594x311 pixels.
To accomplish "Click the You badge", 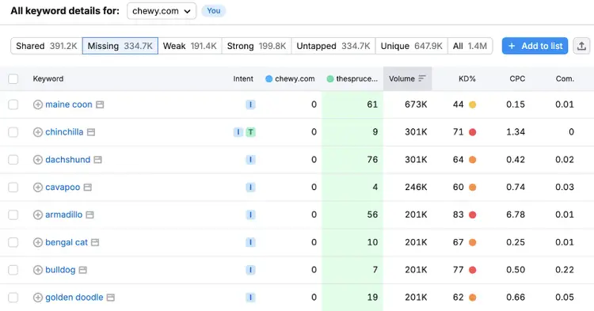I will (214, 11).
